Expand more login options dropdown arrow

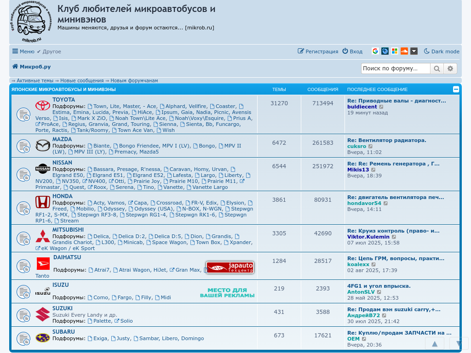click(x=414, y=51)
